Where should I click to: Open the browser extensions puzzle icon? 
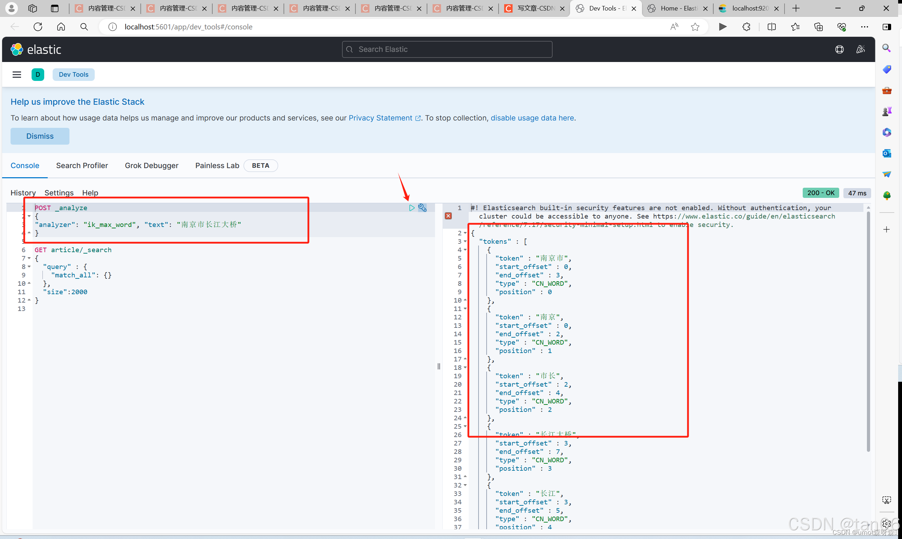(x=746, y=27)
